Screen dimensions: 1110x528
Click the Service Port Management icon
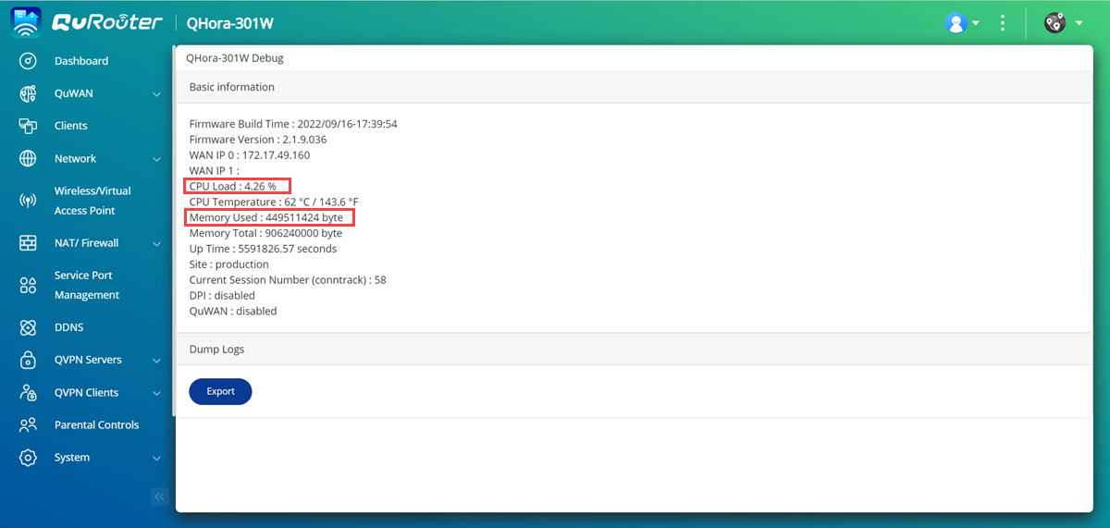click(x=28, y=285)
